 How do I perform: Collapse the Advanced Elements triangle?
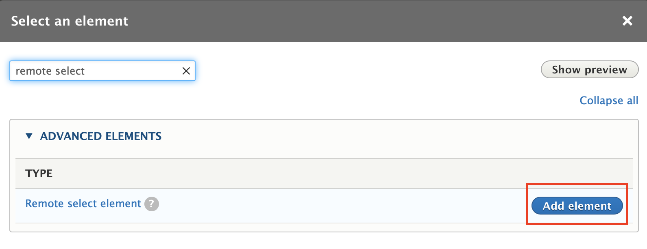tap(29, 136)
